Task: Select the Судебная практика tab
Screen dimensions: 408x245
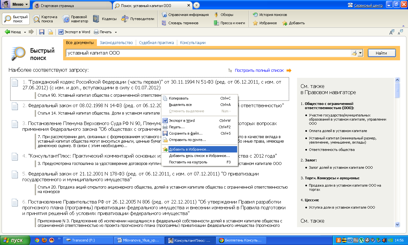Action: coord(157,42)
